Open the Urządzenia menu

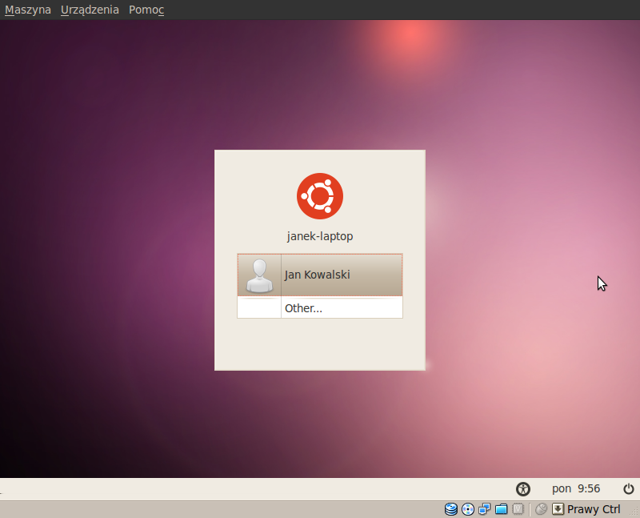point(90,10)
